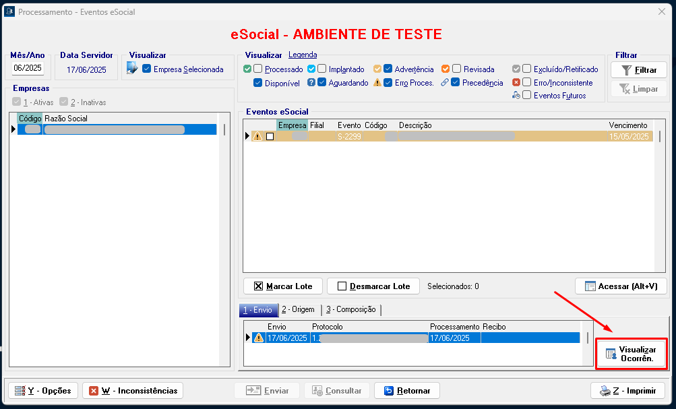Sort by the Vencimento column header
Screen dimensions: 676x409
tap(627, 125)
